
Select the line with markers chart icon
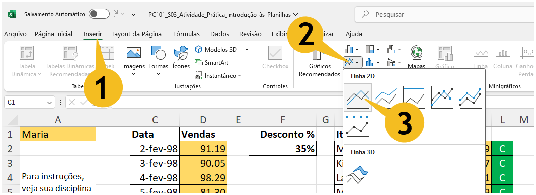pos(442,97)
